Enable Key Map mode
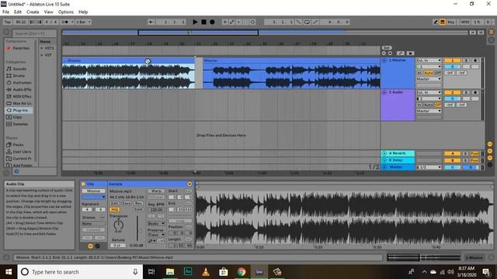Viewport: 497px width, 279px height. (451, 22)
